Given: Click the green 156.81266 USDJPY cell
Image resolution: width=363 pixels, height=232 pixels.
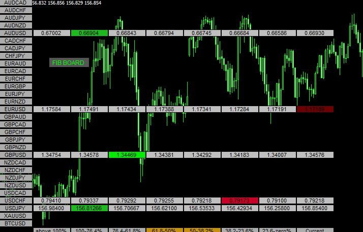Looking at the screenshot, I should click(x=89, y=208).
